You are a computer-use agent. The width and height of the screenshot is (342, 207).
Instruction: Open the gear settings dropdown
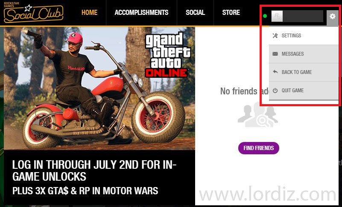click(333, 16)
